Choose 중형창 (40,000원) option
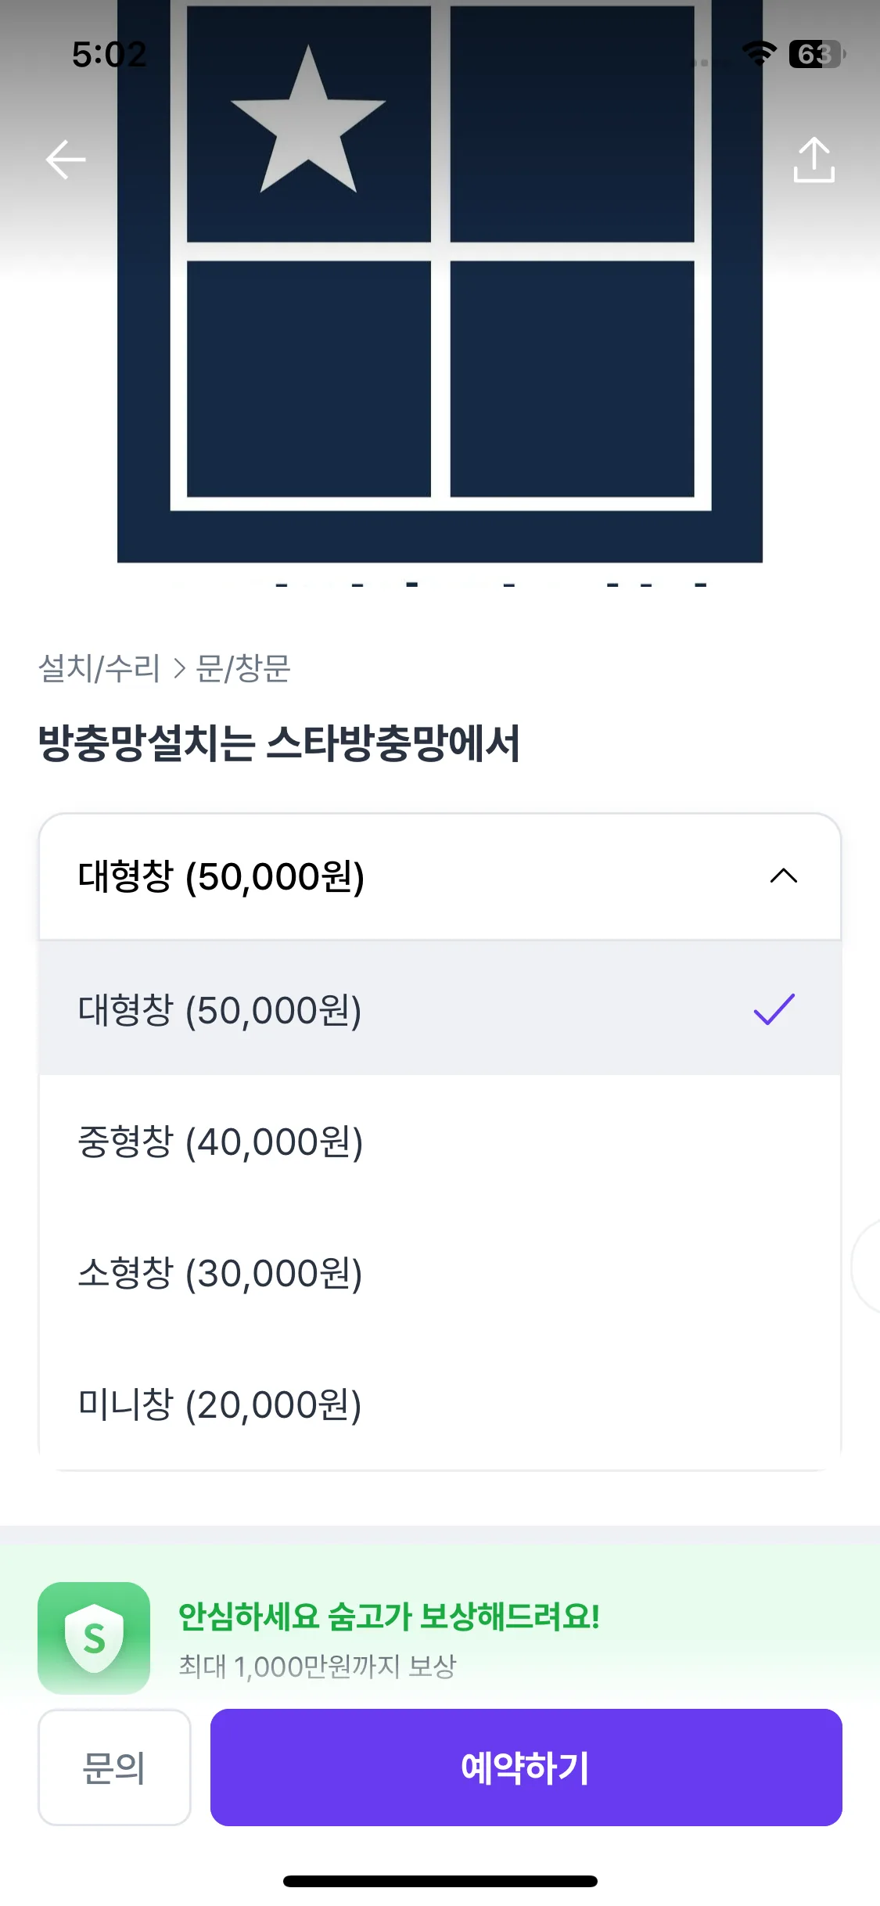Image resolution: width=880 pixels, height=1906 pixels. 221,1142
